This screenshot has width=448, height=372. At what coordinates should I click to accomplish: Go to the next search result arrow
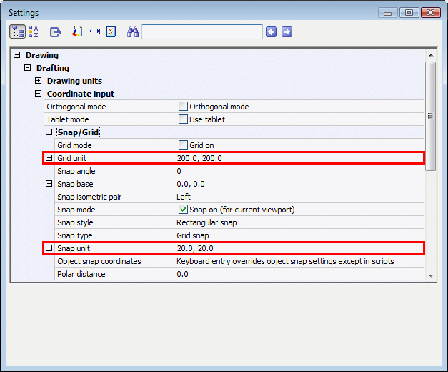tap(286, 31)
